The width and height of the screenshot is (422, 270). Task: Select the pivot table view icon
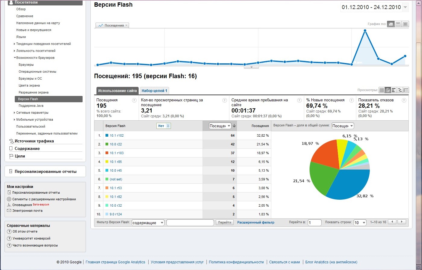tap(406, 90)
